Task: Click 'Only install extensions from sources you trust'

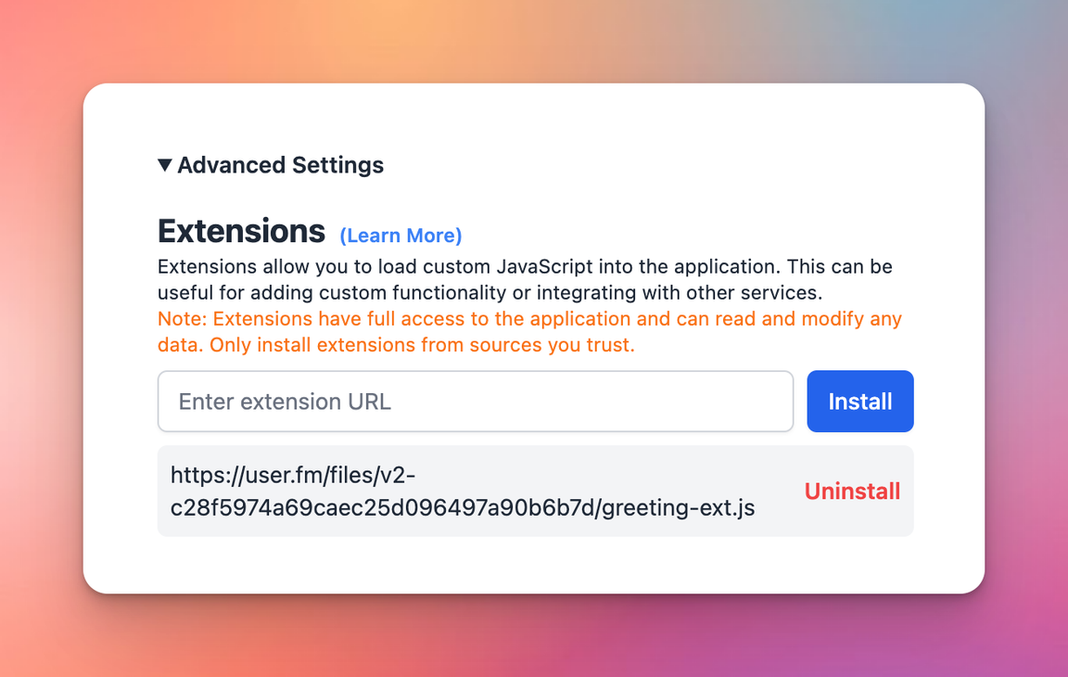Action: point(422,345)
